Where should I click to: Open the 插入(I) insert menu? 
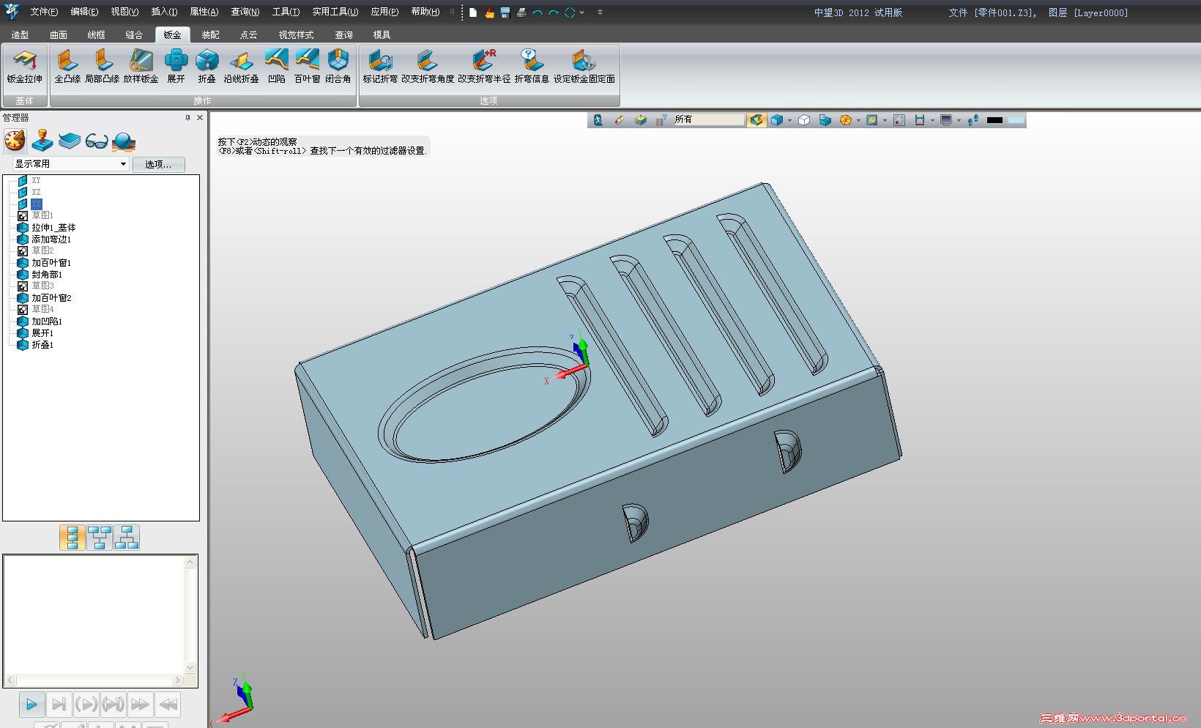point(164,12)
